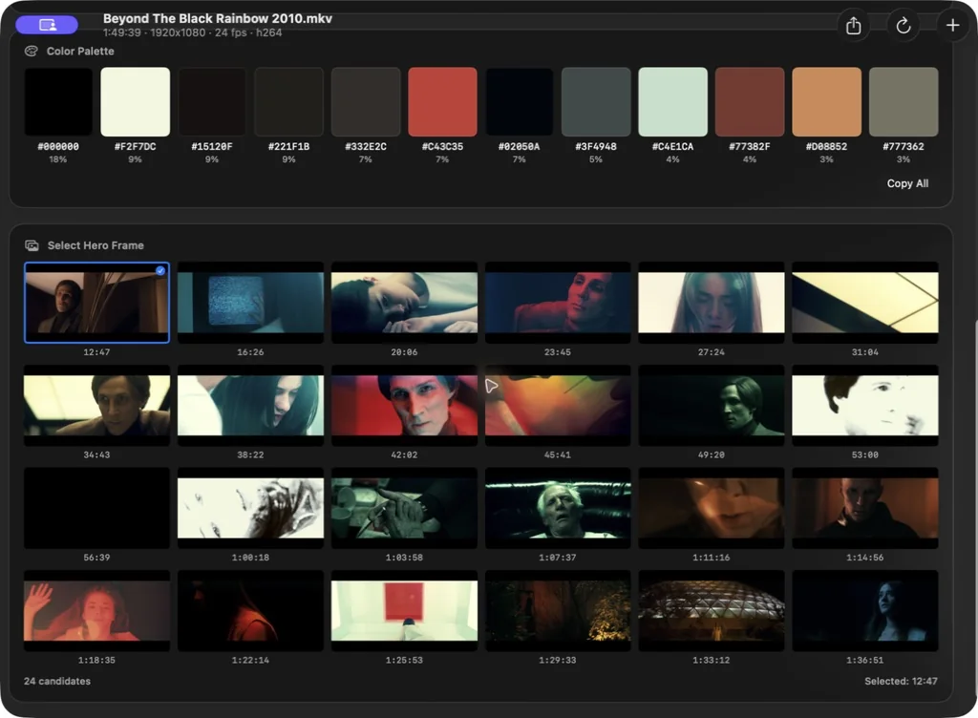Image resolution: width=978 pixels, height=718 pixels.
Task: Click the file title Beyond The Black Rainbow 2010.mkv
Action: click(x=218, y=19)
